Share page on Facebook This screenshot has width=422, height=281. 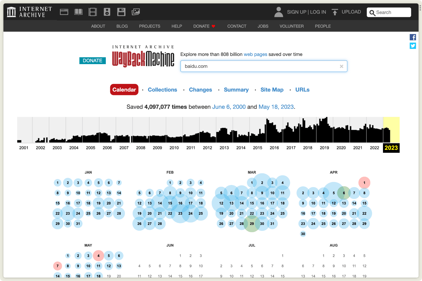[413, 37]
